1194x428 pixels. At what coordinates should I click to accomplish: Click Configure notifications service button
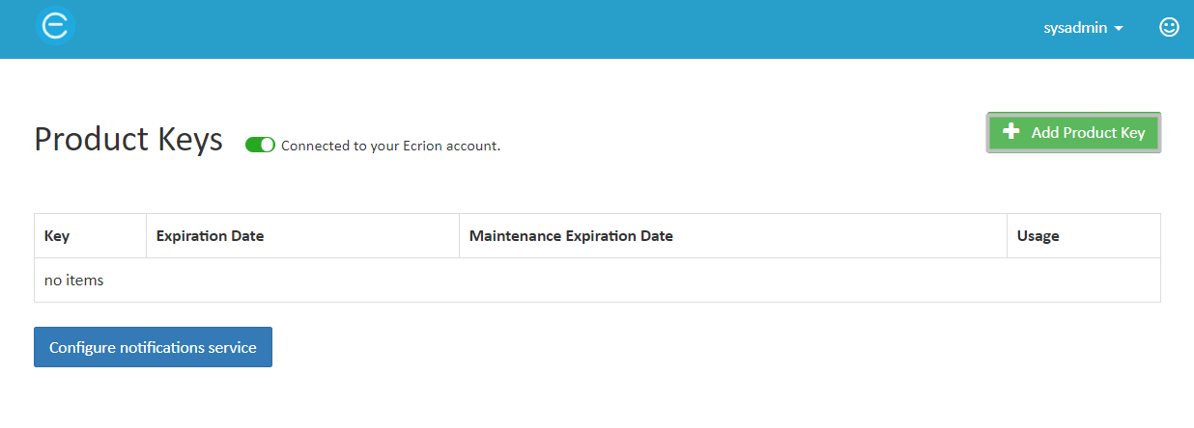pyautogui.click(x=153, y=347)
